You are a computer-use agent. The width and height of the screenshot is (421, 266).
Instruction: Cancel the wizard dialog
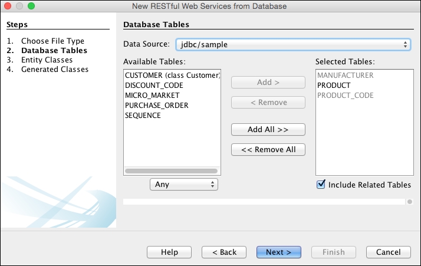[388, 252]
